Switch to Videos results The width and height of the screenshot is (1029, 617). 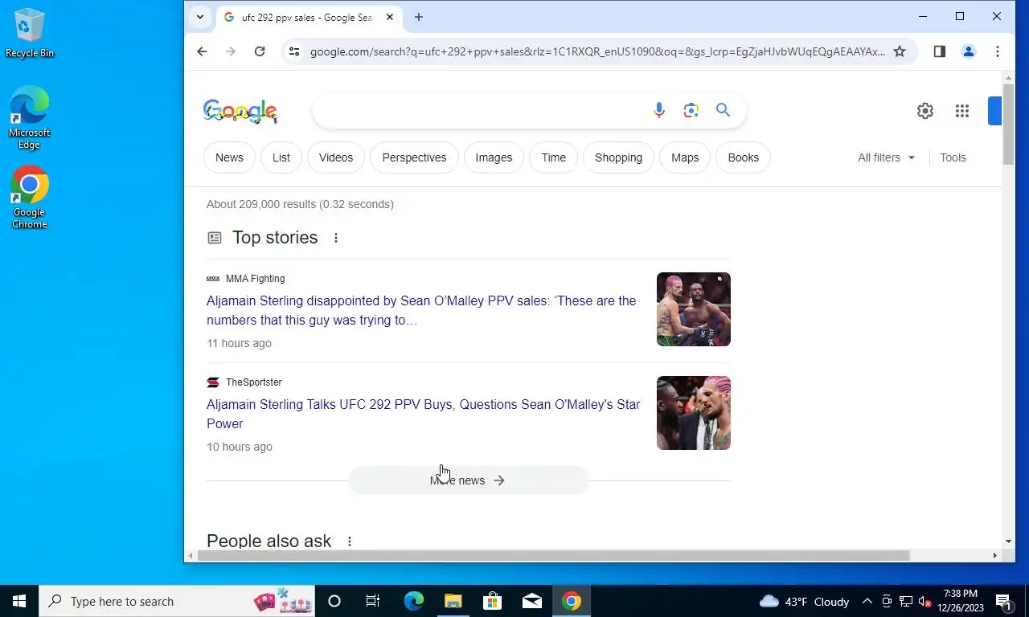click(x=336, y=157)
